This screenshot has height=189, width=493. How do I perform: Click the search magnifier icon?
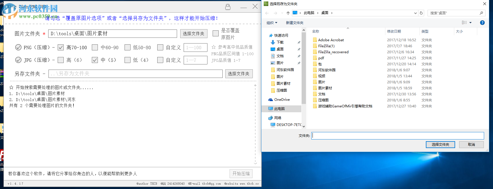coord(481,13)
